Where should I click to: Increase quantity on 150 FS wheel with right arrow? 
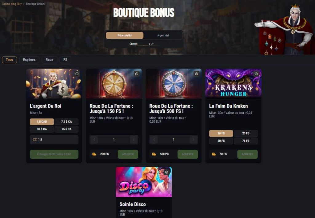(134, 140)
